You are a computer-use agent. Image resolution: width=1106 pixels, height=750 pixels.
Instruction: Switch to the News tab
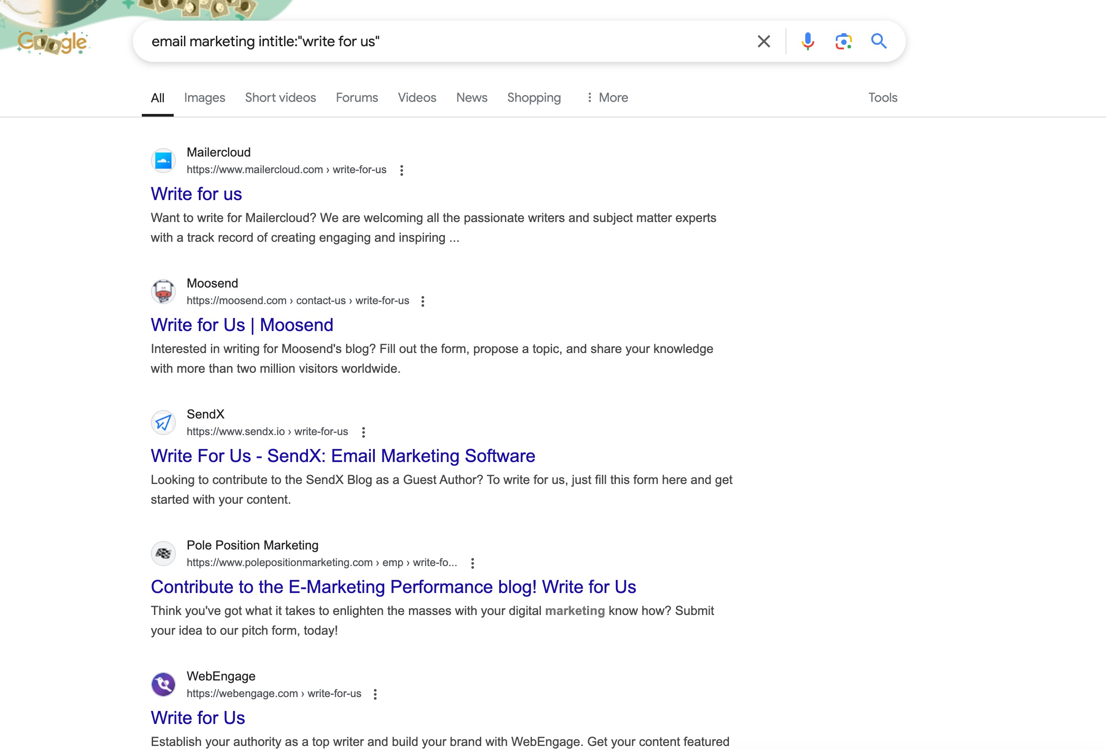(471, 97)
